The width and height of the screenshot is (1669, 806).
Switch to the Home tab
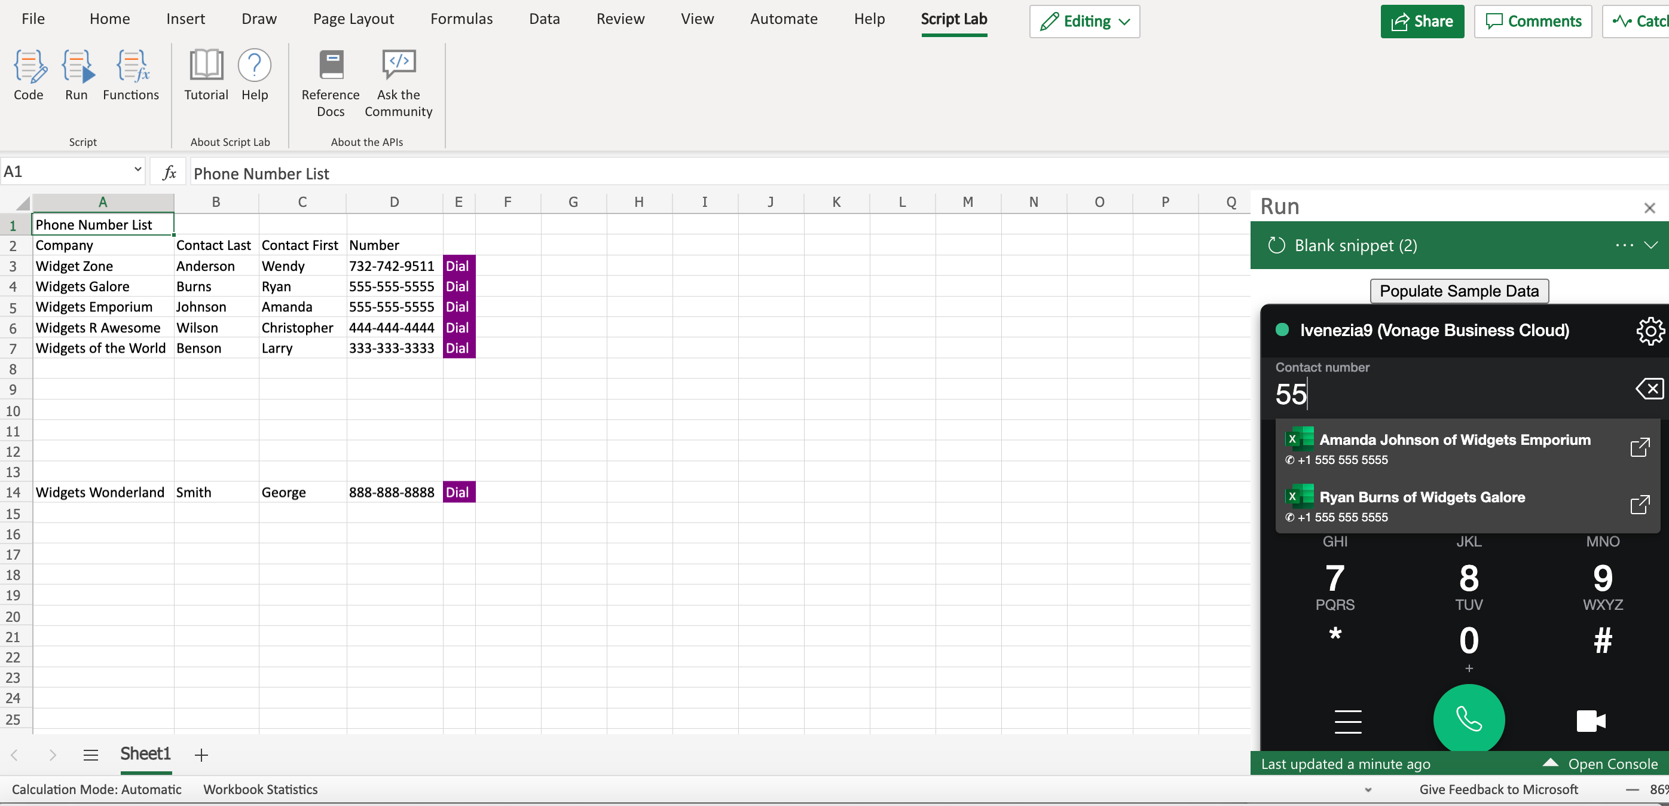pyautogui.click(x=109, y=19)
